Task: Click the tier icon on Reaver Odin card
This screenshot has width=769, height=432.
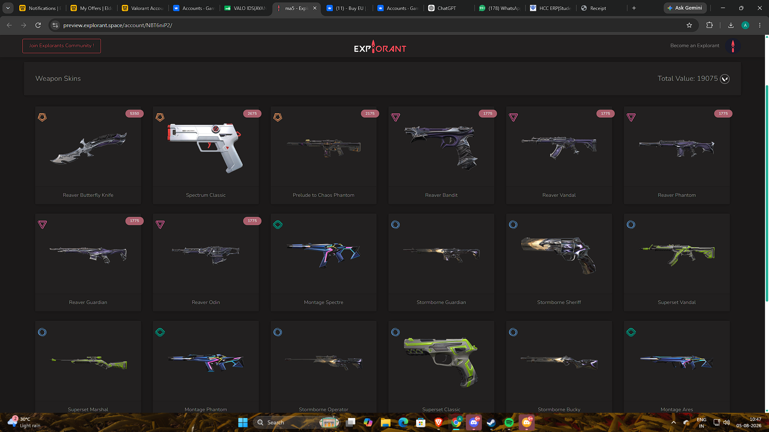Action: click(x=160, y=224)
